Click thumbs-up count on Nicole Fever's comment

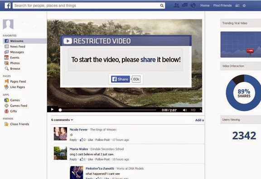82,140
